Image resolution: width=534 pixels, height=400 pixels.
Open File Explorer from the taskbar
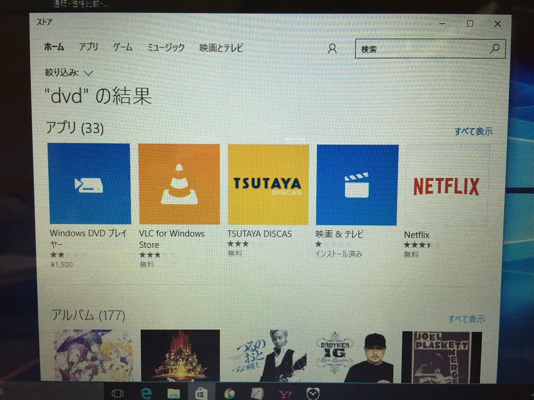pyautogui.click(x=173, y=394)
